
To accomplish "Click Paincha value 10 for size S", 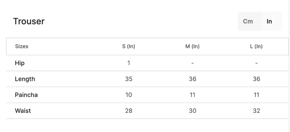I will click(129, 95).
